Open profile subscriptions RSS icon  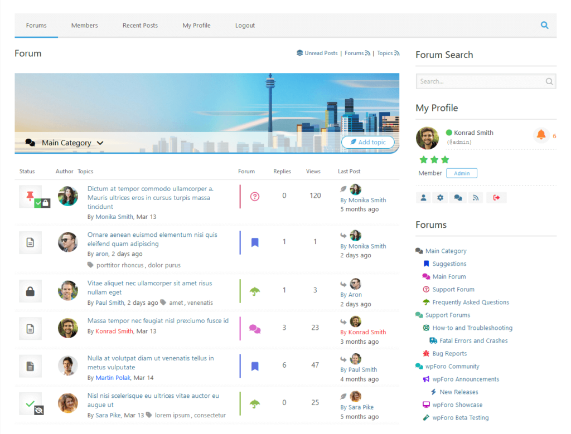point(476,198)
